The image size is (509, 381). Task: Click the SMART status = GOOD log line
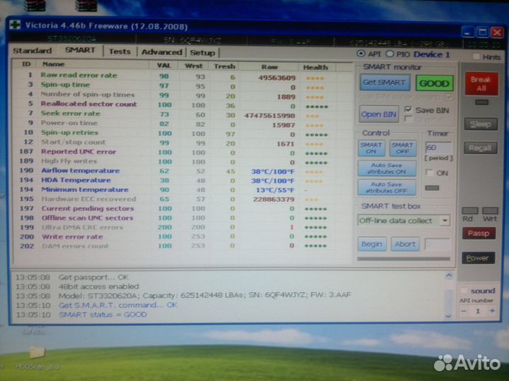pos(103,314)
